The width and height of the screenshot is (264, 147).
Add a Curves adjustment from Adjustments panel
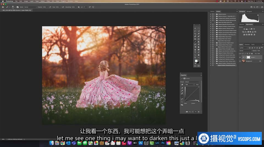click(249, 29)
